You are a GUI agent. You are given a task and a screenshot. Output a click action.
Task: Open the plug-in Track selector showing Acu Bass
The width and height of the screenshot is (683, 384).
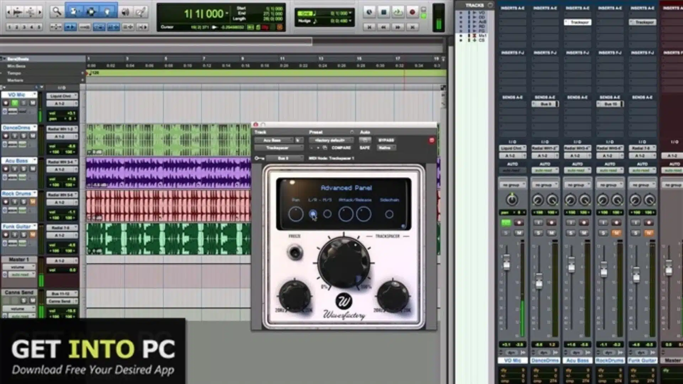pos(273,140)
